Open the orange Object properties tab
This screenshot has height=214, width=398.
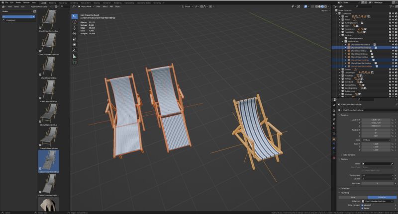point(334,139)
